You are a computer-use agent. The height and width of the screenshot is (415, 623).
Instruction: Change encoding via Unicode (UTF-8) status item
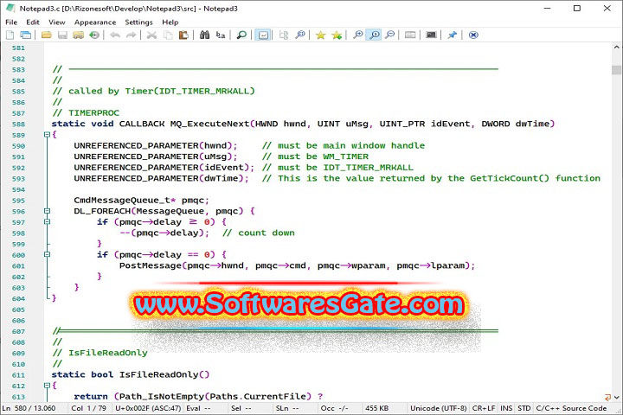[x=438, y=408]
